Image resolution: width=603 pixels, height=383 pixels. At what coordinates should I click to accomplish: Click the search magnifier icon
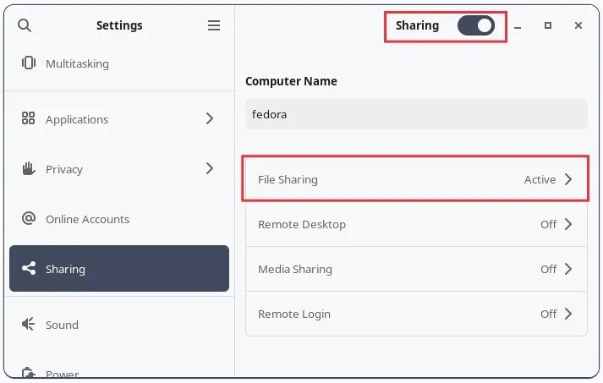click(25, 25)
